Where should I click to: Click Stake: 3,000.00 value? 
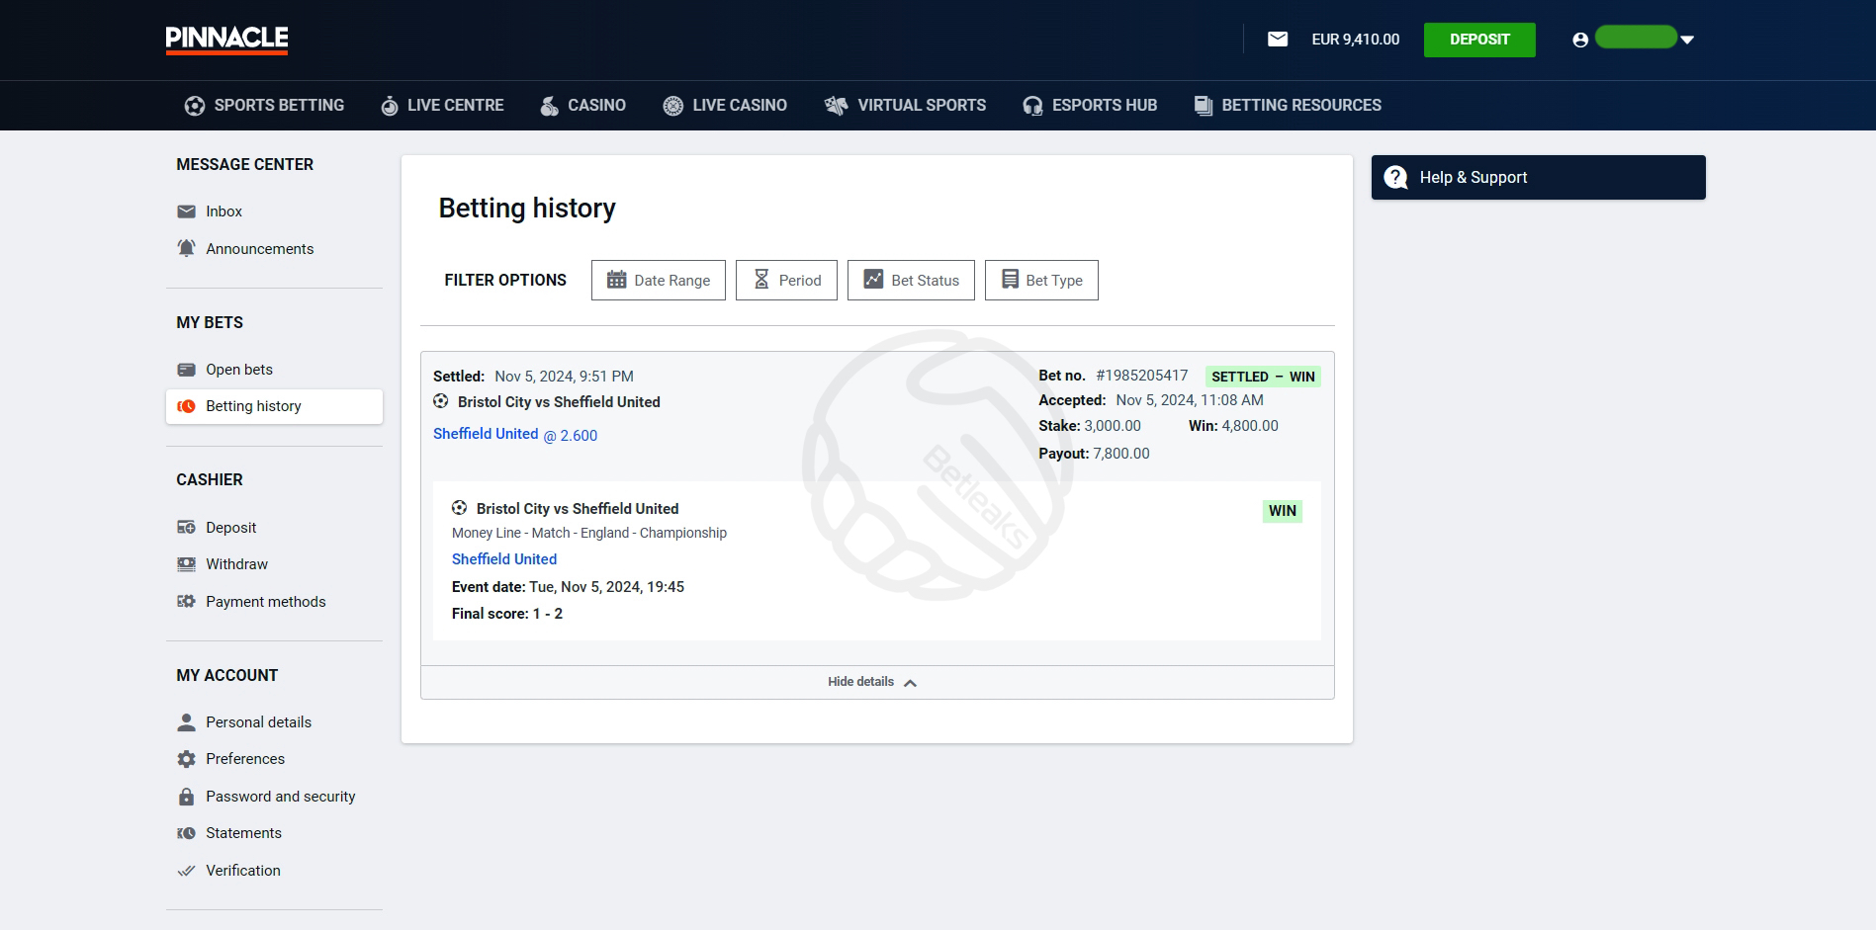[1090, 426]
